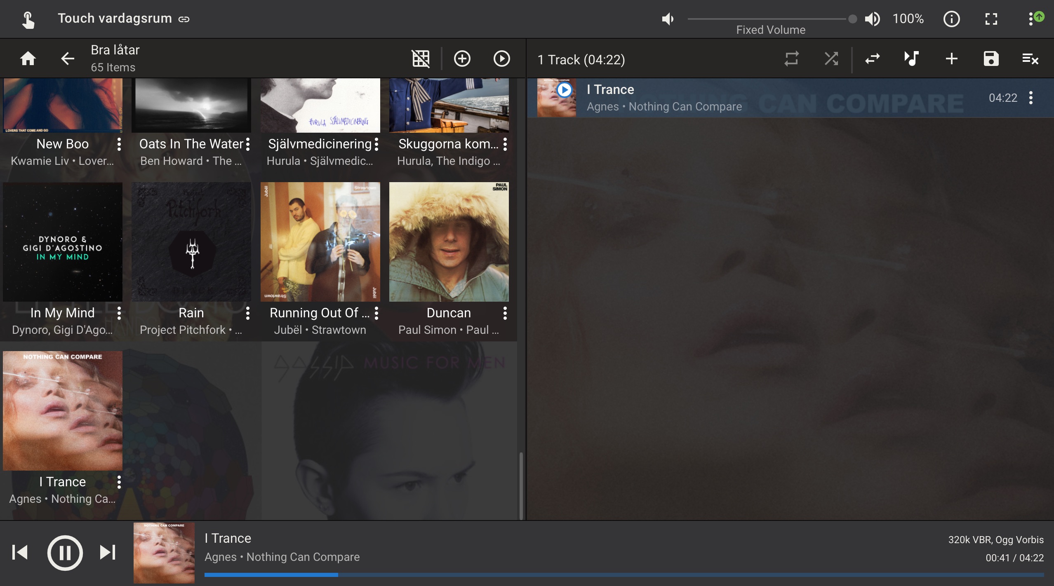1054x586 pixels.
Task: Open now playing from bottom cover art
Action: click(164, 553)
